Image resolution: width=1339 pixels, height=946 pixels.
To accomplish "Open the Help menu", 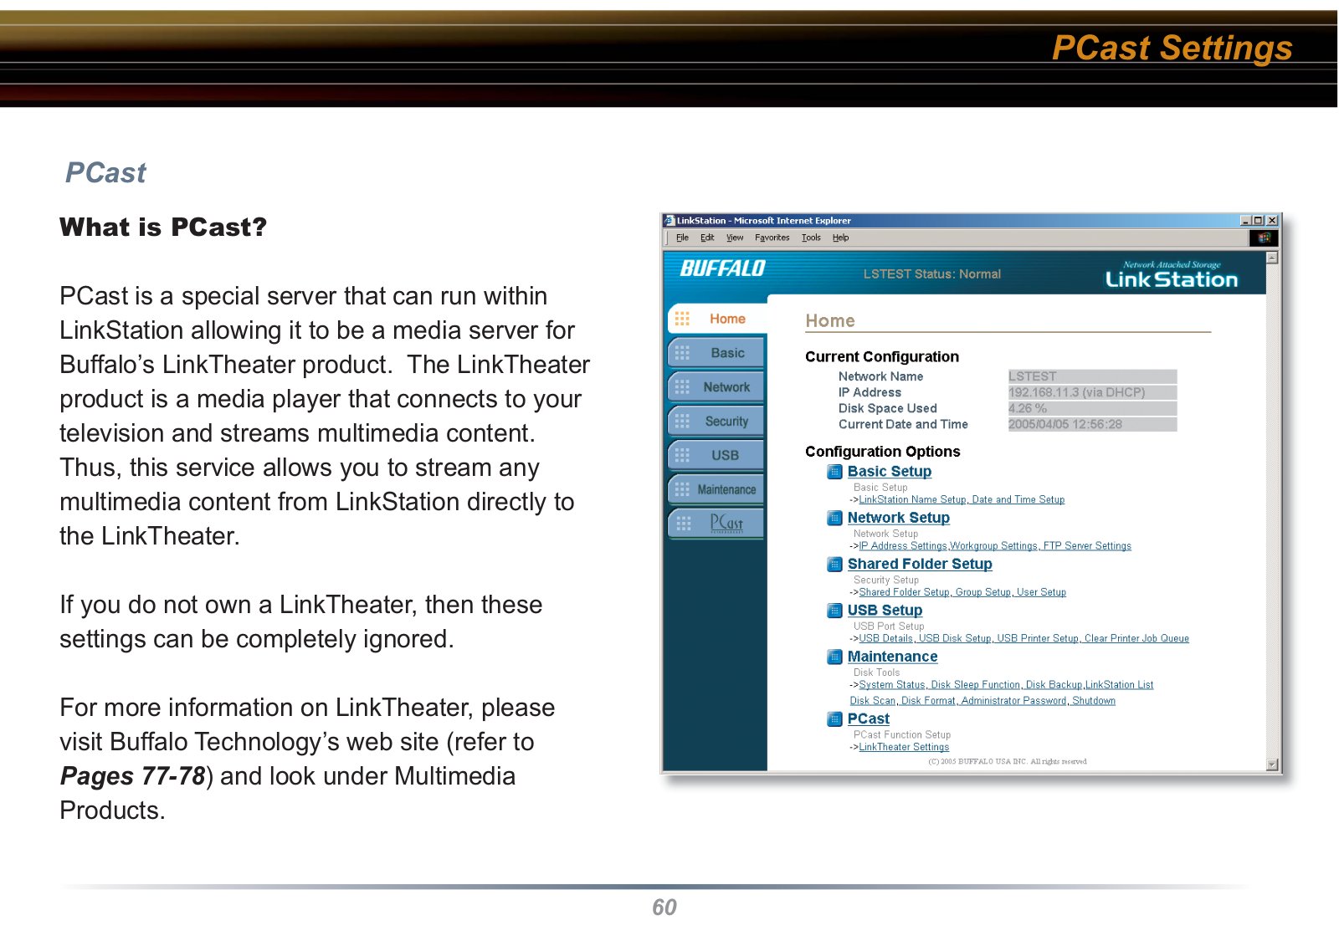I will [840, 238].
